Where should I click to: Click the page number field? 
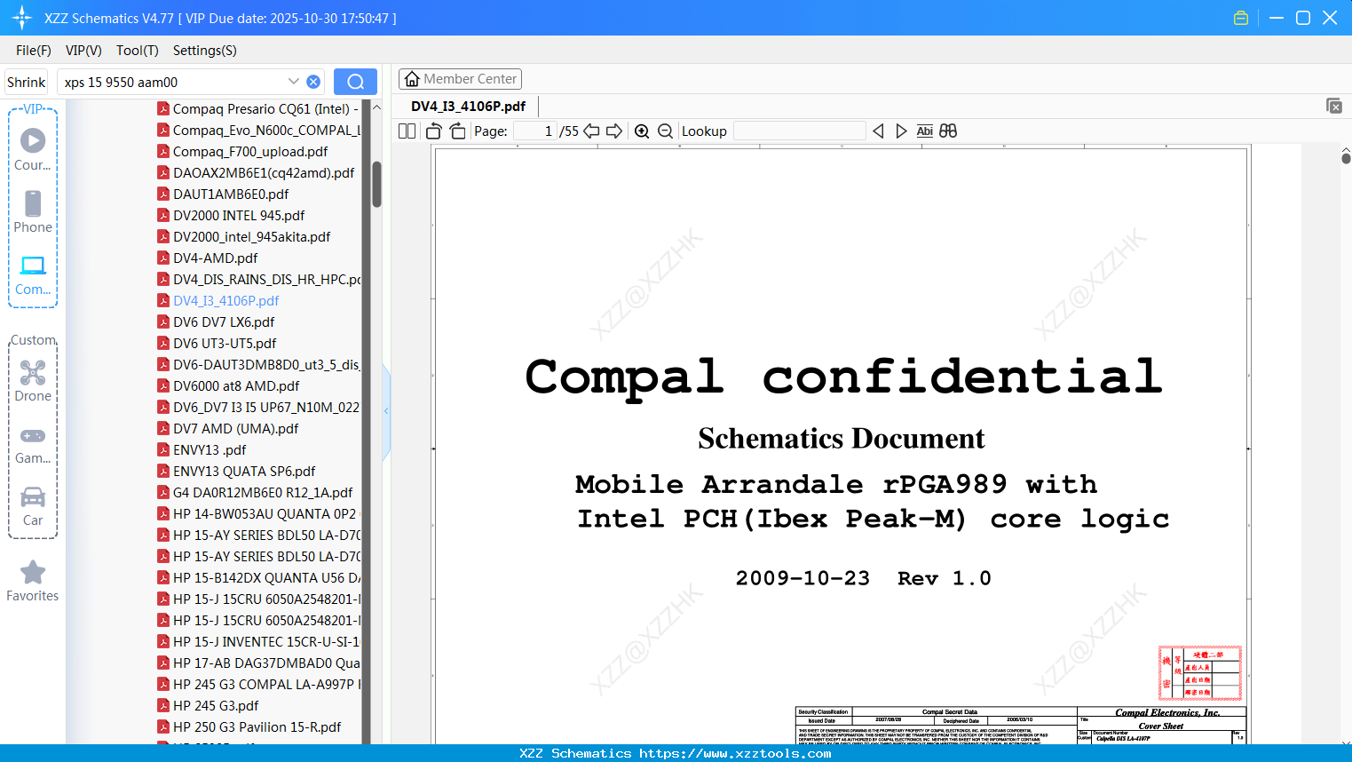535,131
